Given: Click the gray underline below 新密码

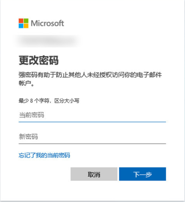Looking at the screenshot, I should 92,143.
